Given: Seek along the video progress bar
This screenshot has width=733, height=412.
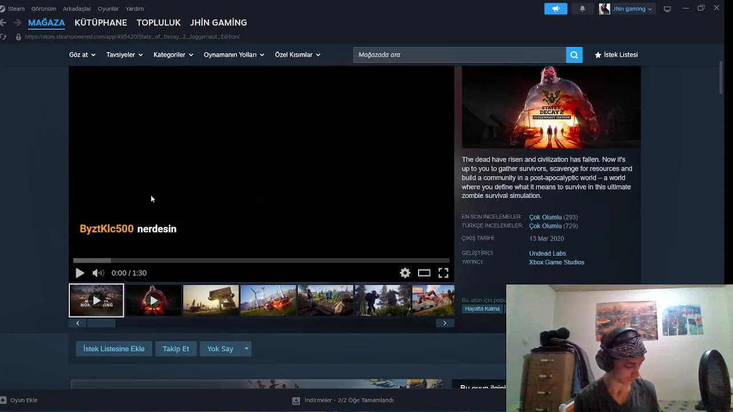Looking at the screenshot, I should (x=261, y=260).
